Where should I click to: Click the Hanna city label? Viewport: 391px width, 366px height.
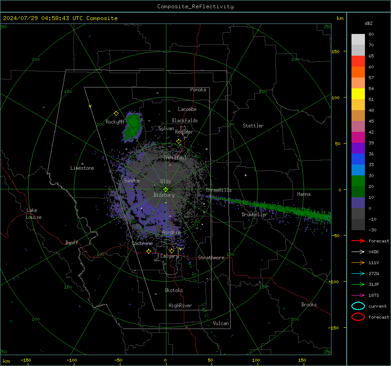pyautogui.click(x=304, y=194)
